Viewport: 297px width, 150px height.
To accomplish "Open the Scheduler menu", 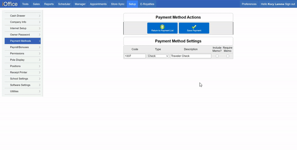I will 64,4.
